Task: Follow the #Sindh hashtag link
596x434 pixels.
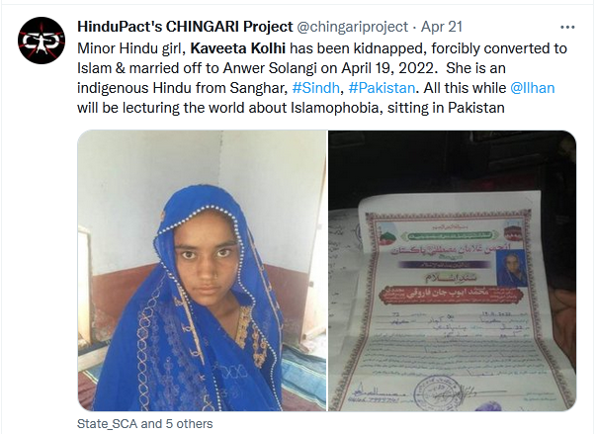Action: click(315, 88)
